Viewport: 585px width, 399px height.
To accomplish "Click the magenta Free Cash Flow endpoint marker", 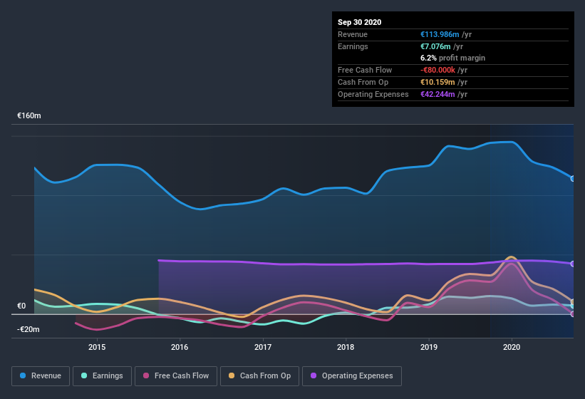I will point(573,314).
